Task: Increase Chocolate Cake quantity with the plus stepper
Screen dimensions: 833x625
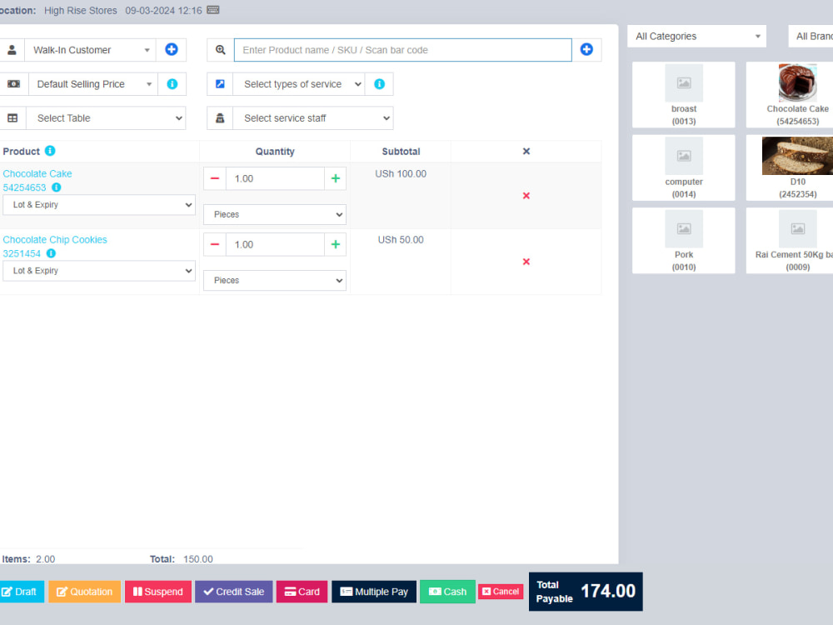Action: 335,178
